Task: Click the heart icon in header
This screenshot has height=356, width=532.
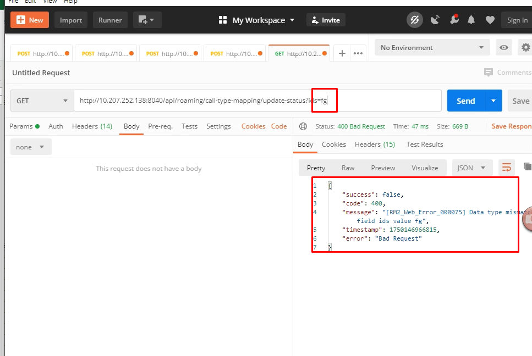Action: point(490,20)
